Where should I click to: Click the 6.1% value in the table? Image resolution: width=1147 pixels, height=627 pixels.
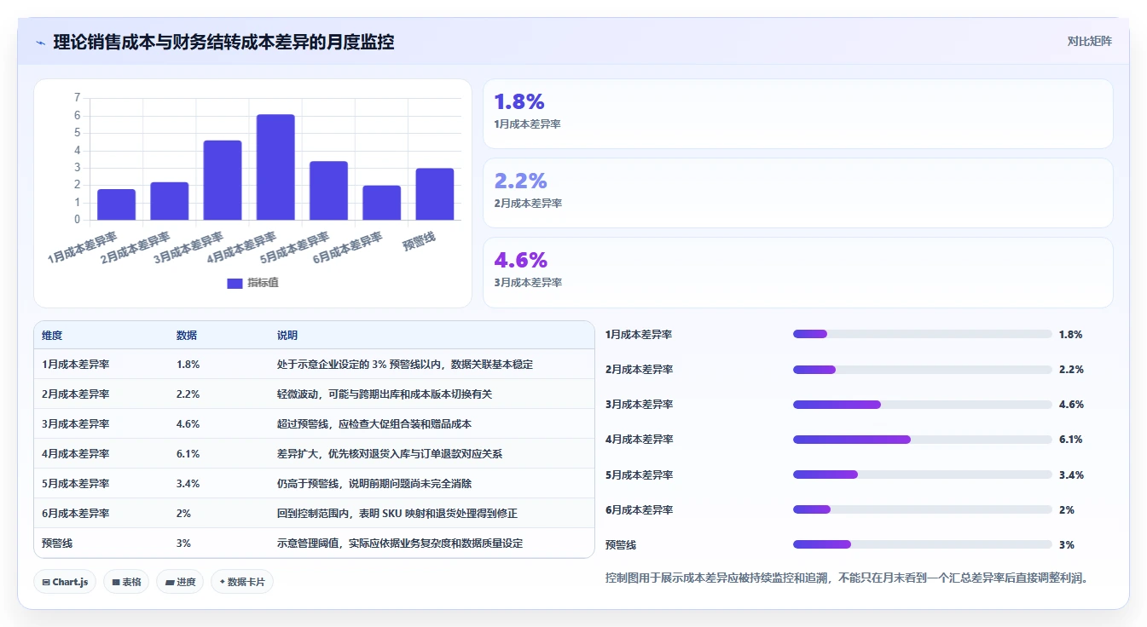pyautogui.click(x=188, y=454)
